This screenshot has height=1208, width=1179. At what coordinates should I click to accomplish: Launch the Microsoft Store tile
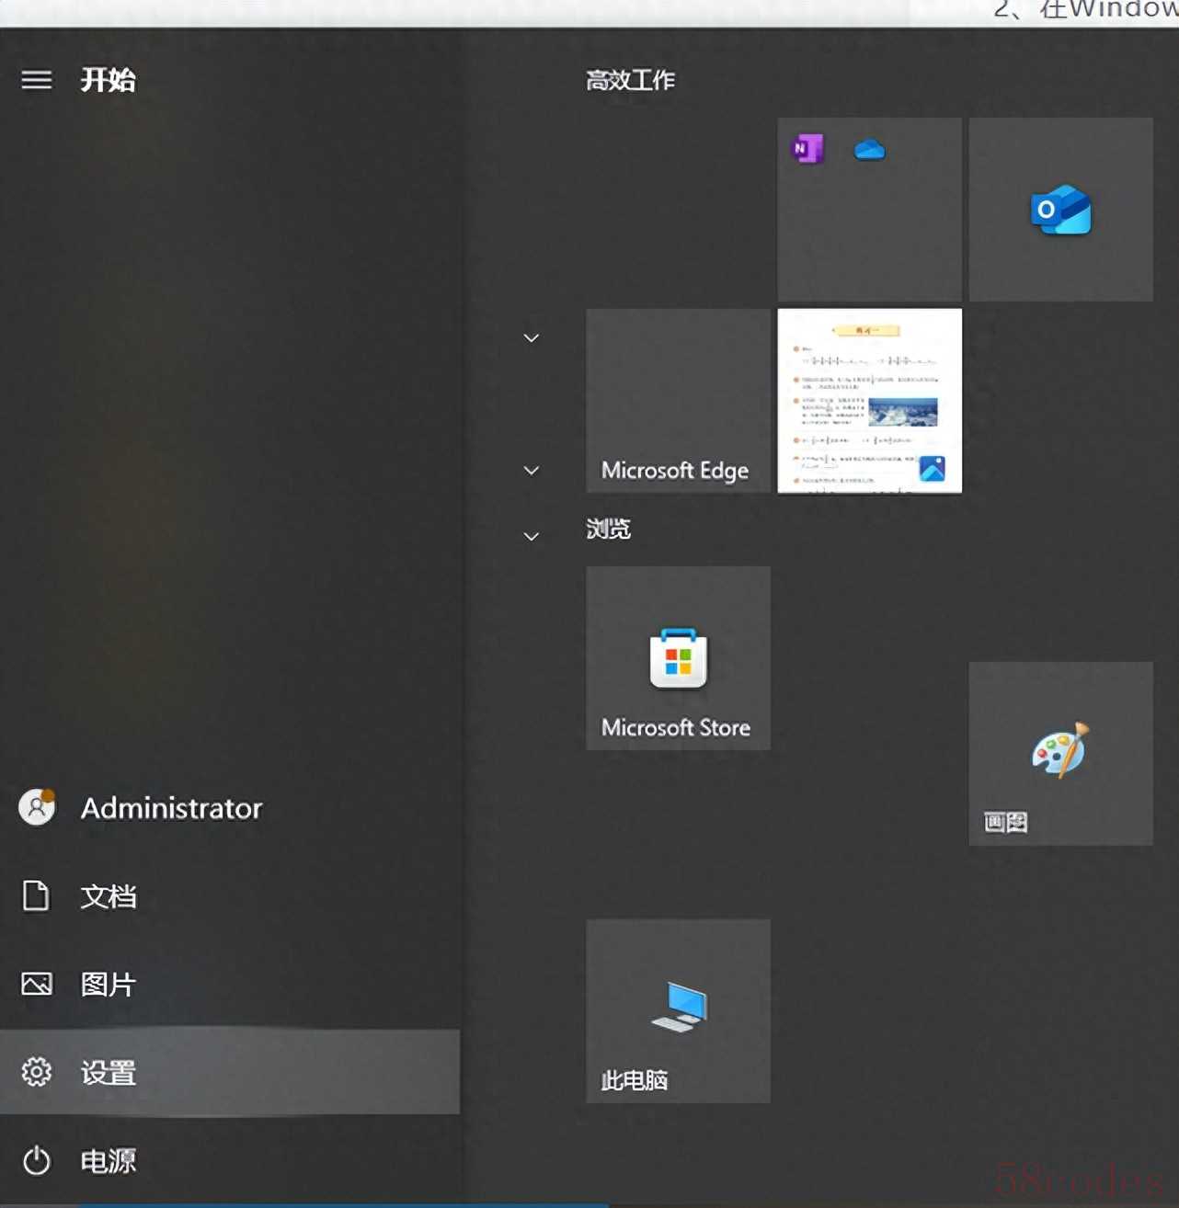(x=679, y=658)
